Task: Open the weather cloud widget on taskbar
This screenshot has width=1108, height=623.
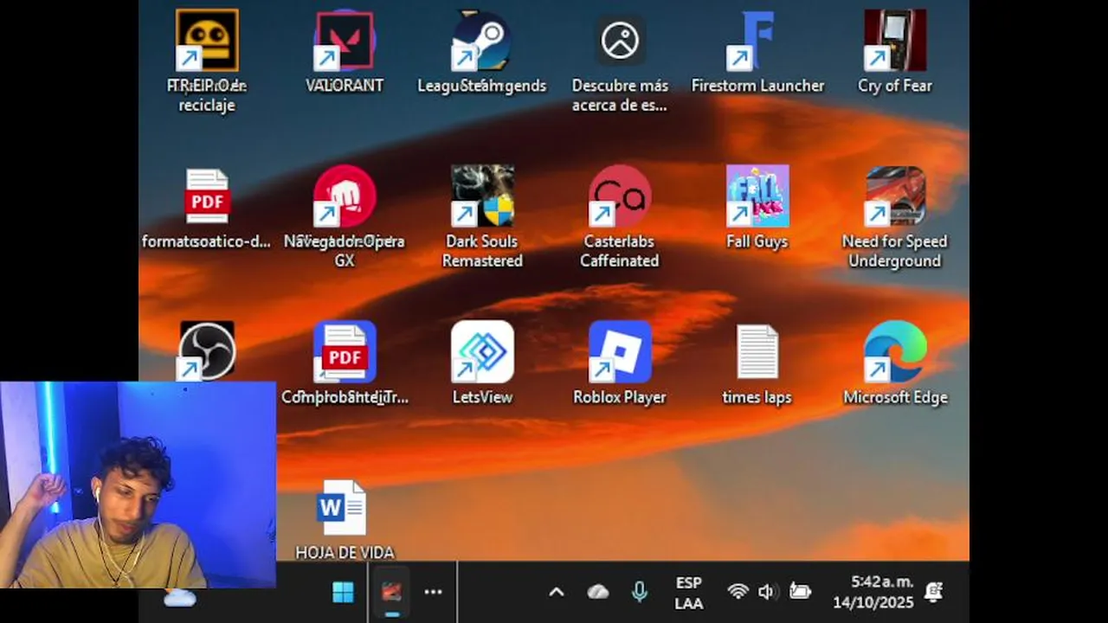Action: 180,597
